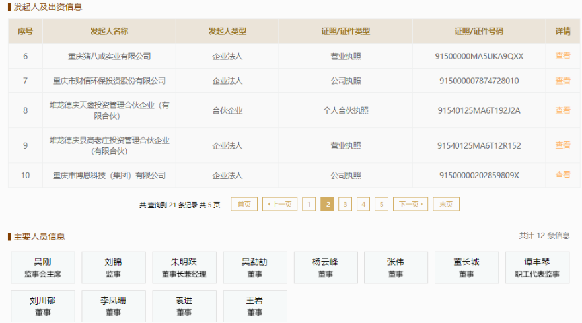Click company name 重庆市财信环保投资股份有限公司
This screenshot has width=582, height=323.
[109, 81]
